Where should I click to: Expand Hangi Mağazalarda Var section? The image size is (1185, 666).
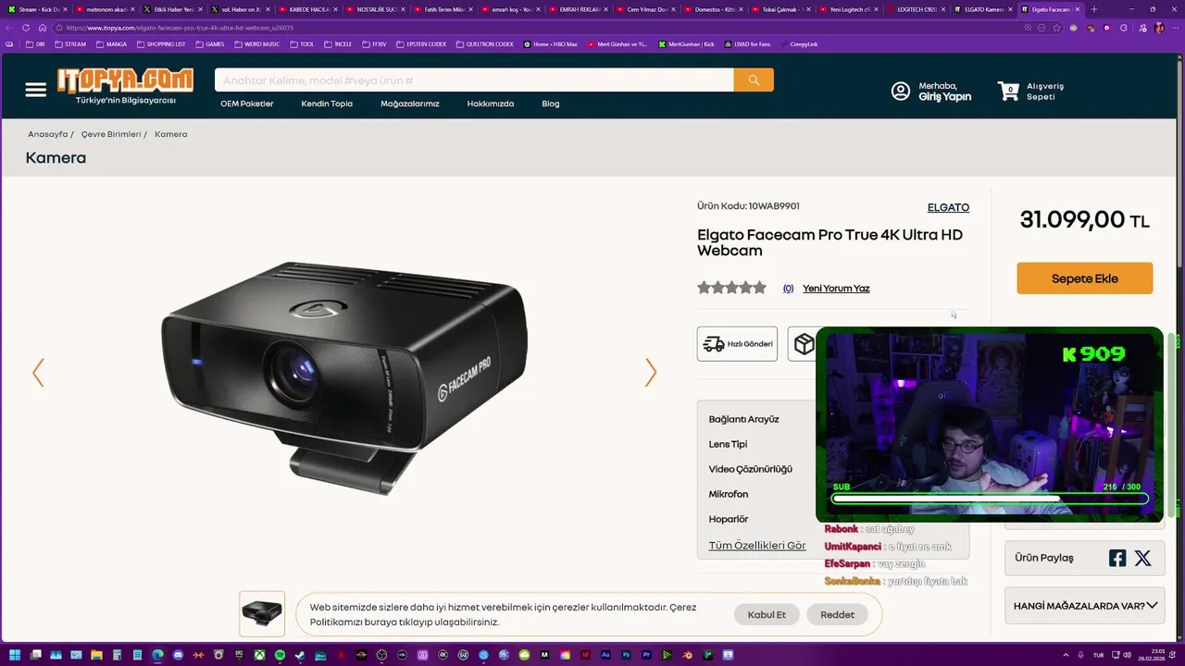1085,606
